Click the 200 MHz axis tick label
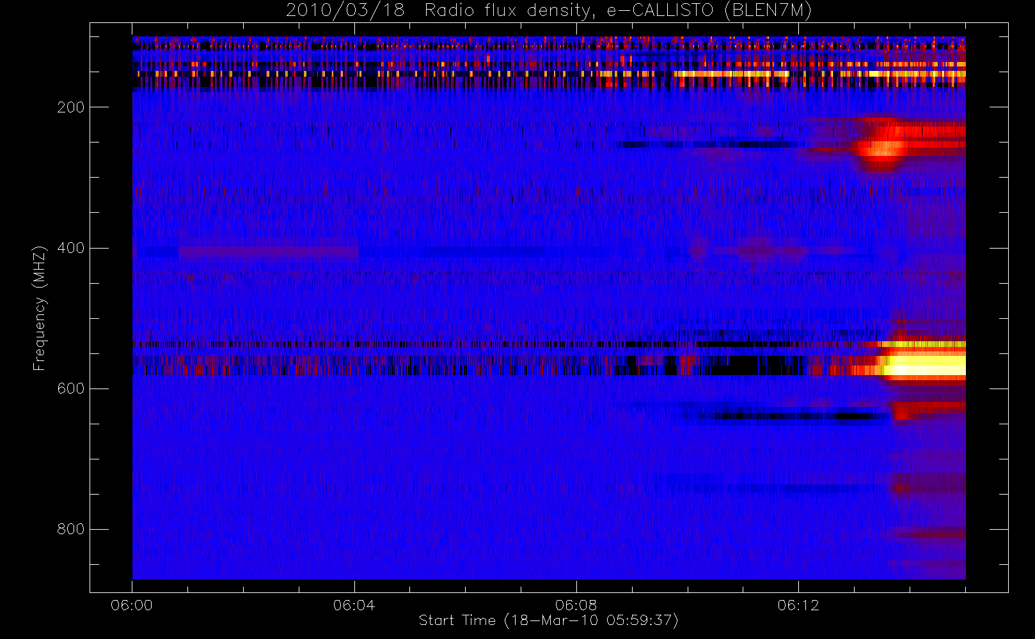Screen dimensions: 1035x639 pos(71,107)
